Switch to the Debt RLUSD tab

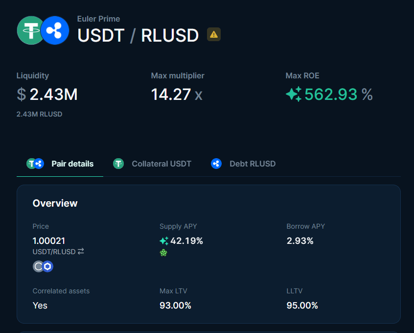tap(243, 164)
